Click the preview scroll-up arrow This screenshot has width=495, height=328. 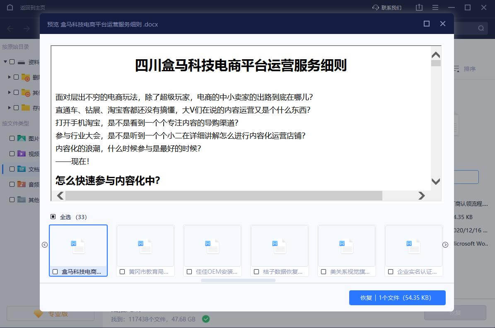pos(436,55)
